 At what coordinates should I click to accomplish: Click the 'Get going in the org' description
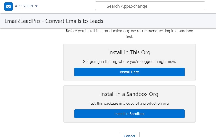click(129, 61)
